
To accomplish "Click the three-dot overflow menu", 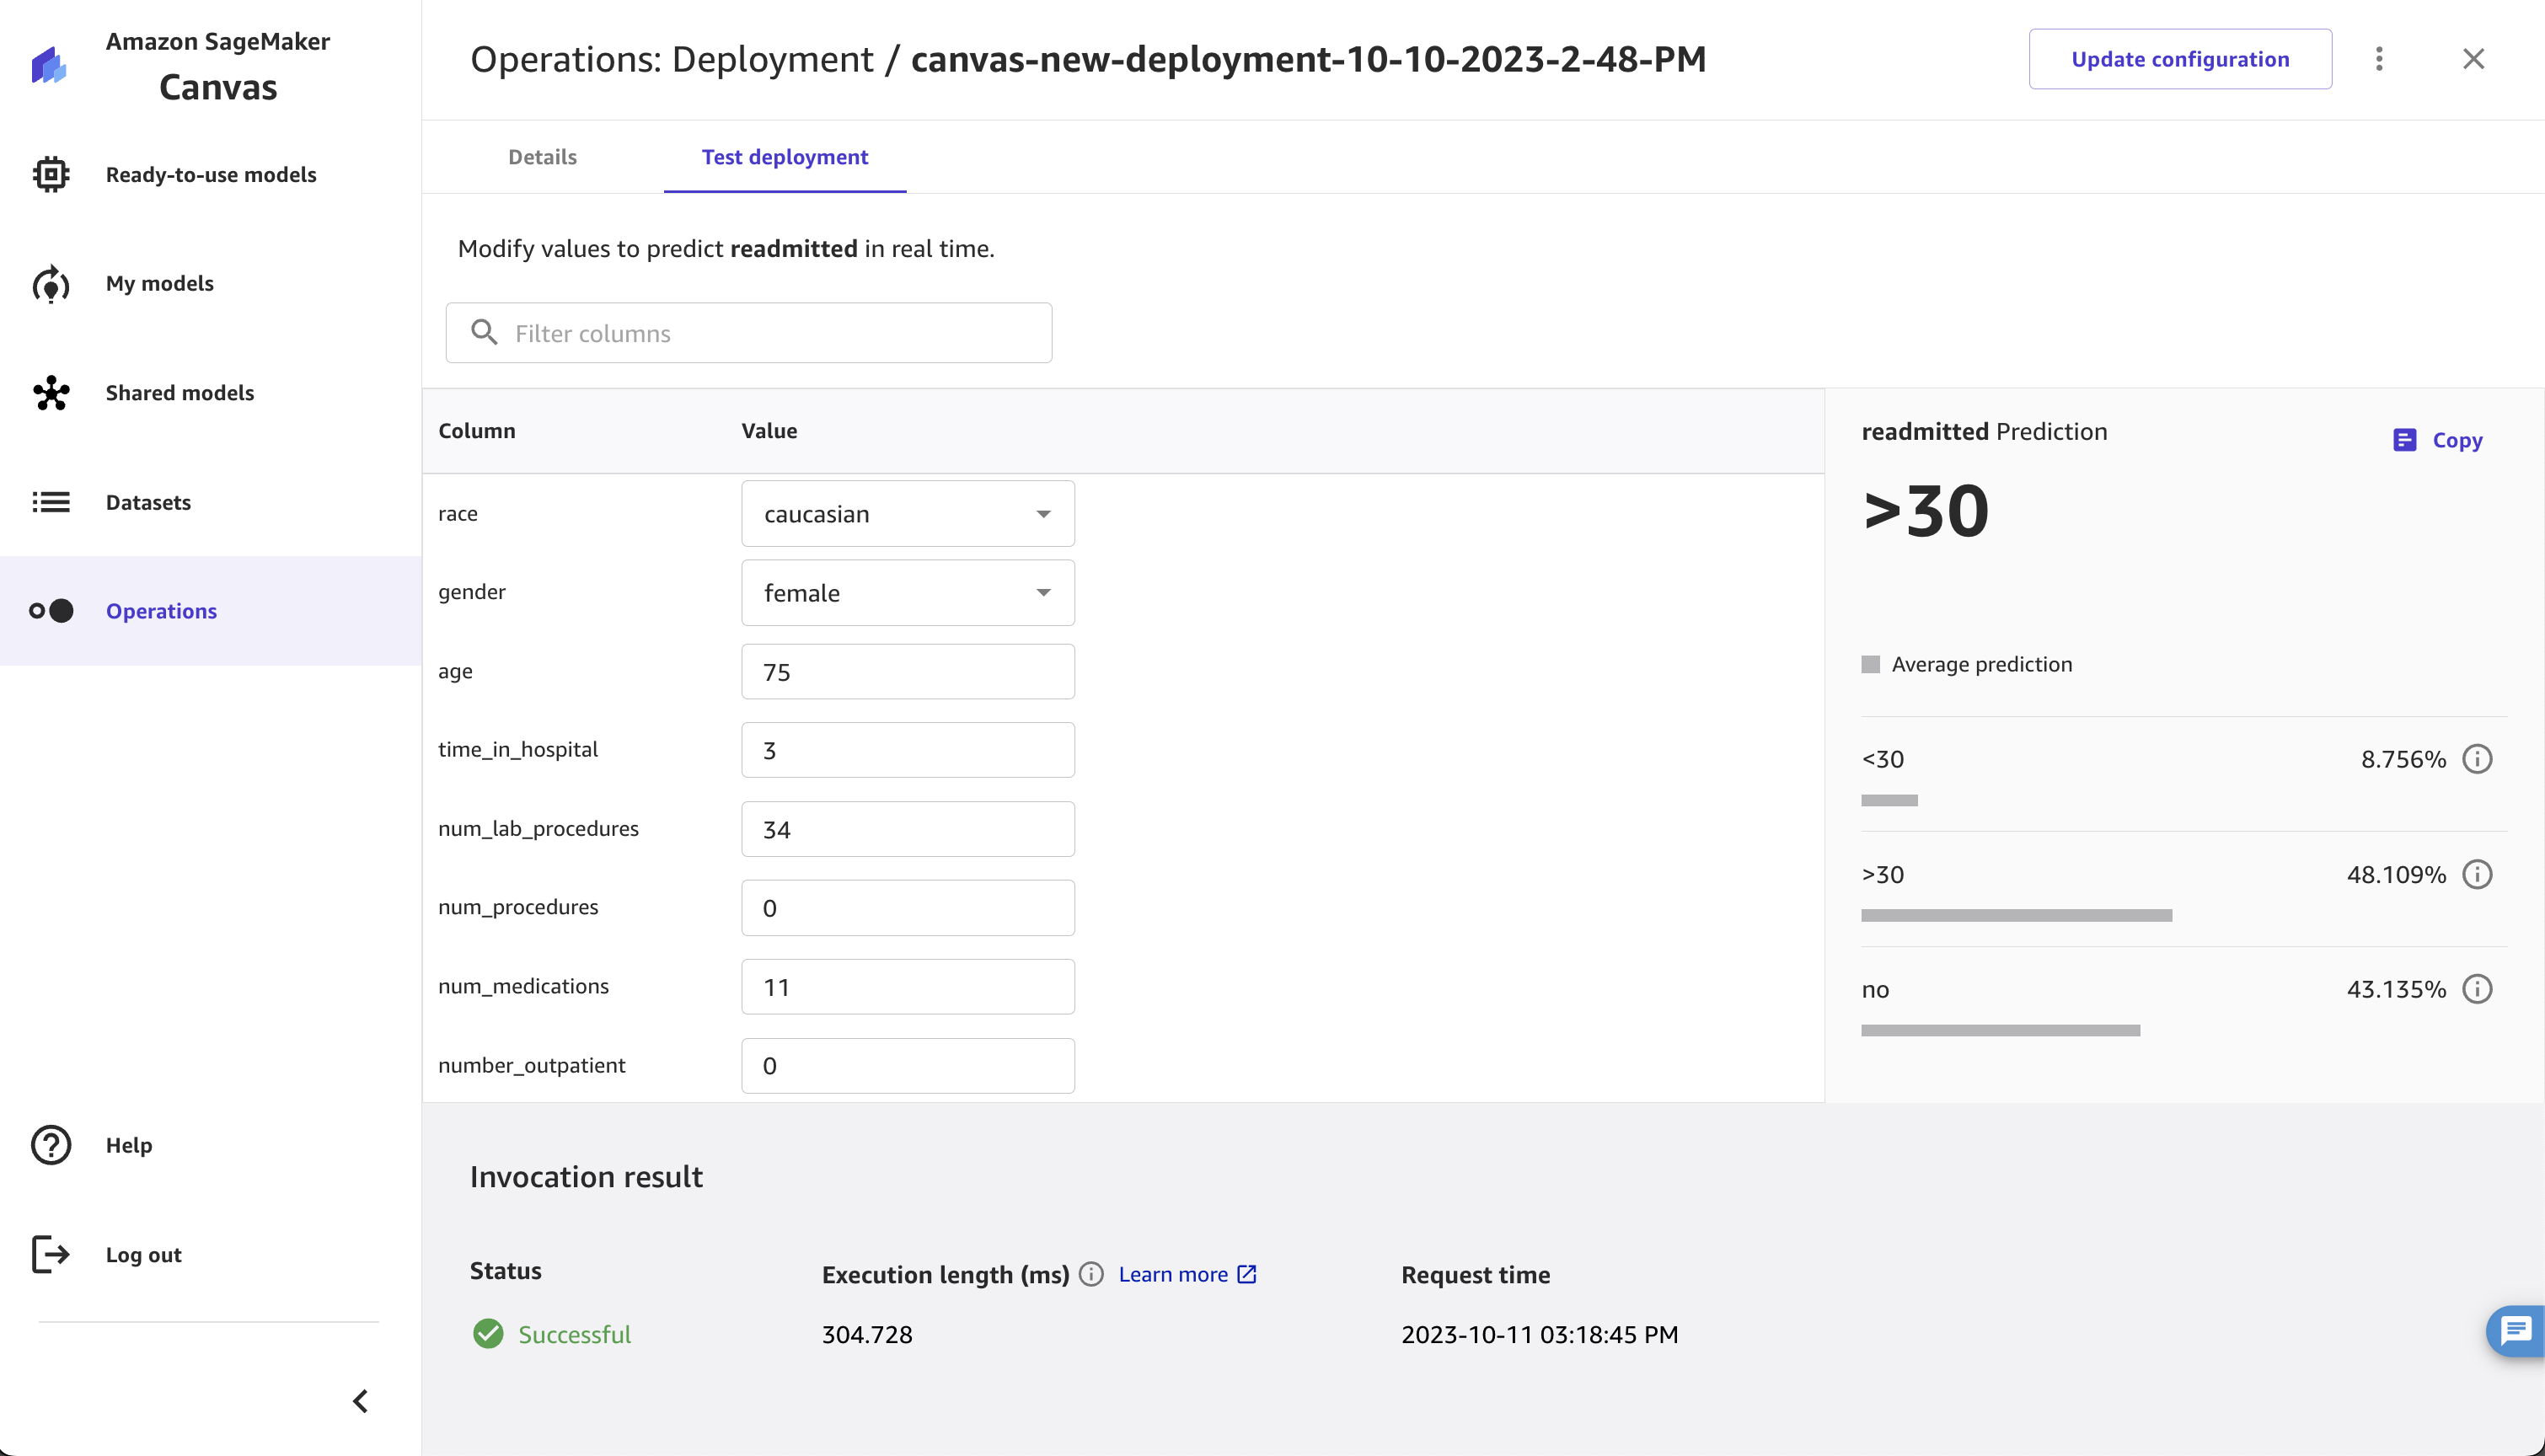I will click(2381, 57).
